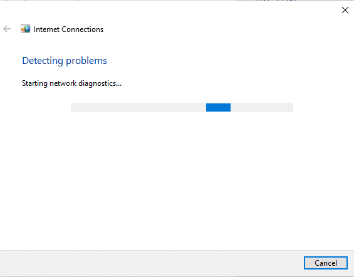Click the word Detecting in the heading
The height and width of the screenshot is (277, 354).
tap(43, 61)
